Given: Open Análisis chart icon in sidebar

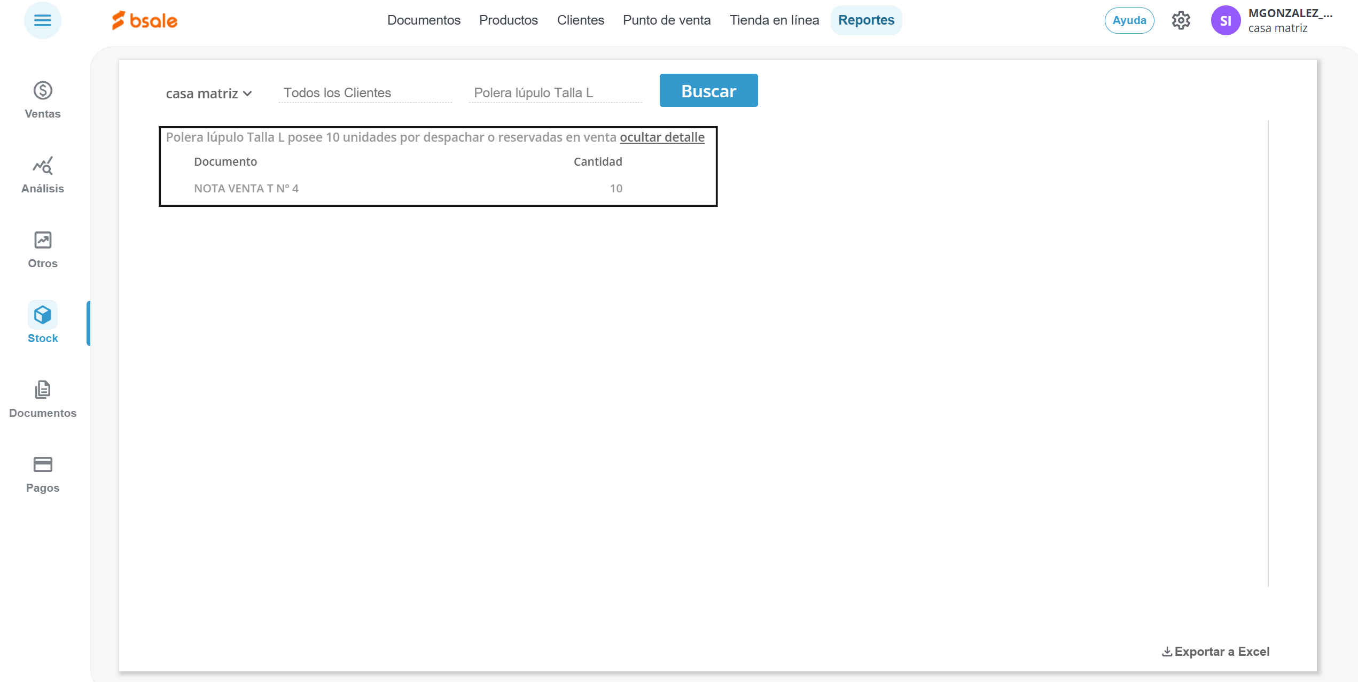Looking at the screenshot, I should pyautogui.click(x=43, y=166).
